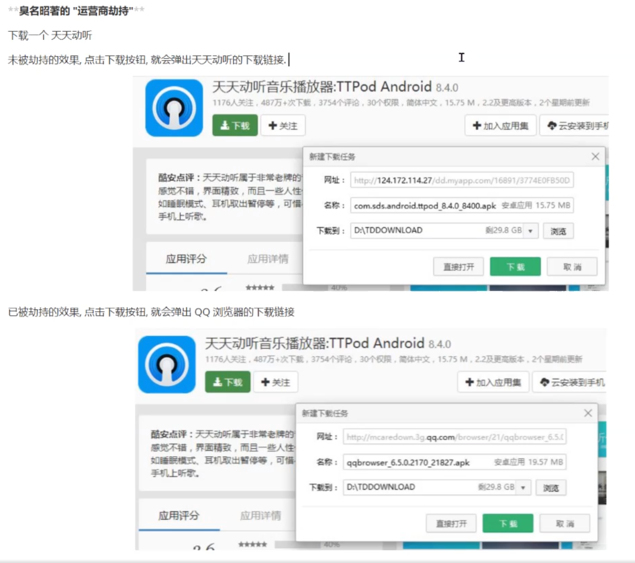Click 云安装到手机 in the hijacked screenshot

pyautogui.click(x=569, y=382)
